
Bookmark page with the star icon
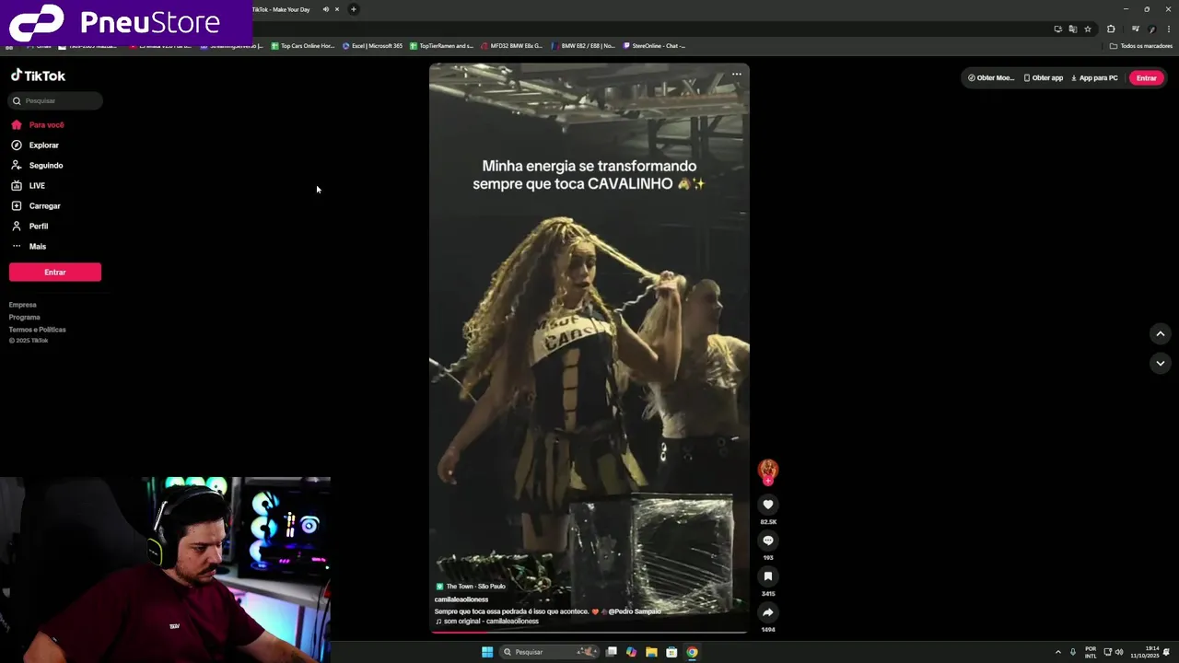tap(1088, 29)
